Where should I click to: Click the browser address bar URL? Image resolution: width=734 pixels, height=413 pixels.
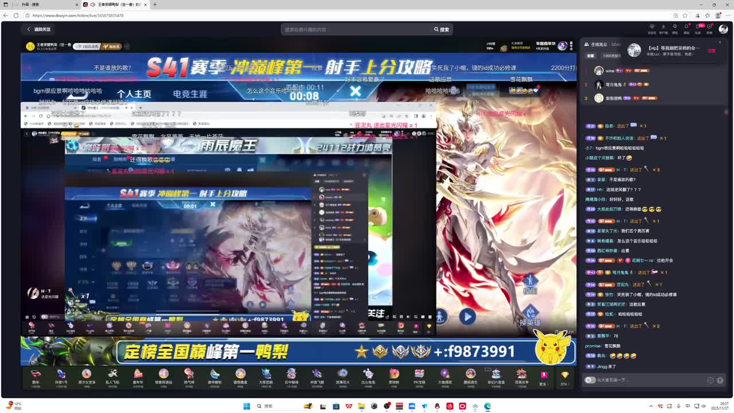[77, 15]
